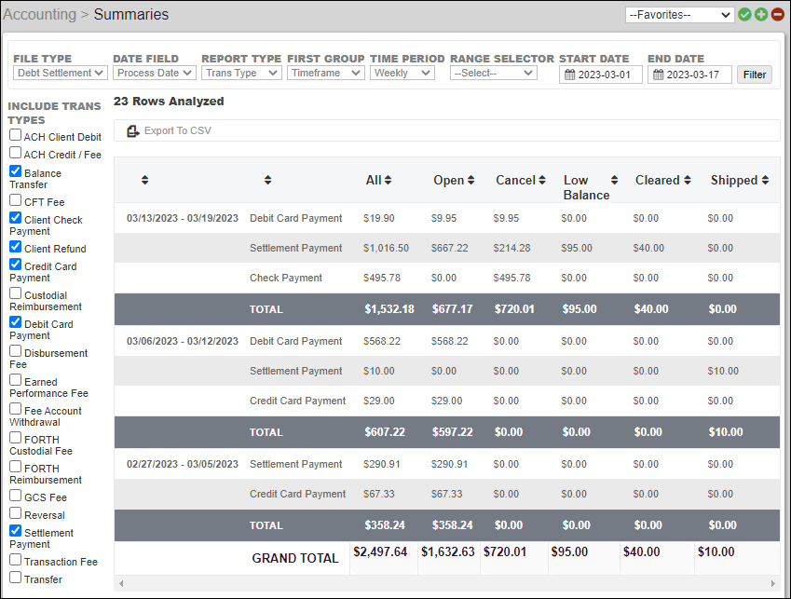The image size is (791, 599).
Task: Click the red minus icon near Favorites
Action: [777, 14]
